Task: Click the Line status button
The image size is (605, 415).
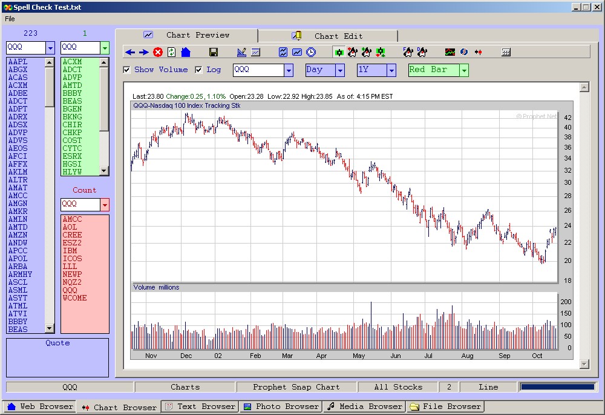Action: (x=488, y=387)
